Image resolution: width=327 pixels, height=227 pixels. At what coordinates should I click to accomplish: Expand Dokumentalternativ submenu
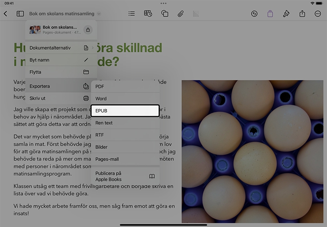pyautogui.click(x=61, y=48)
